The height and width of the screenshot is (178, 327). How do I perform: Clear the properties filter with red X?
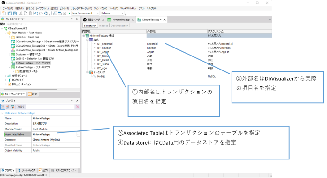[77, 107]
